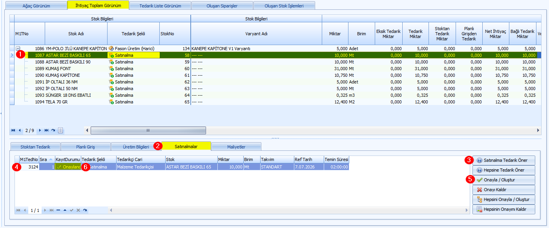Go to first record in Satınalmalar grid navigator
549x228 pixels.
pyautogui.click(x=18, y=210)
